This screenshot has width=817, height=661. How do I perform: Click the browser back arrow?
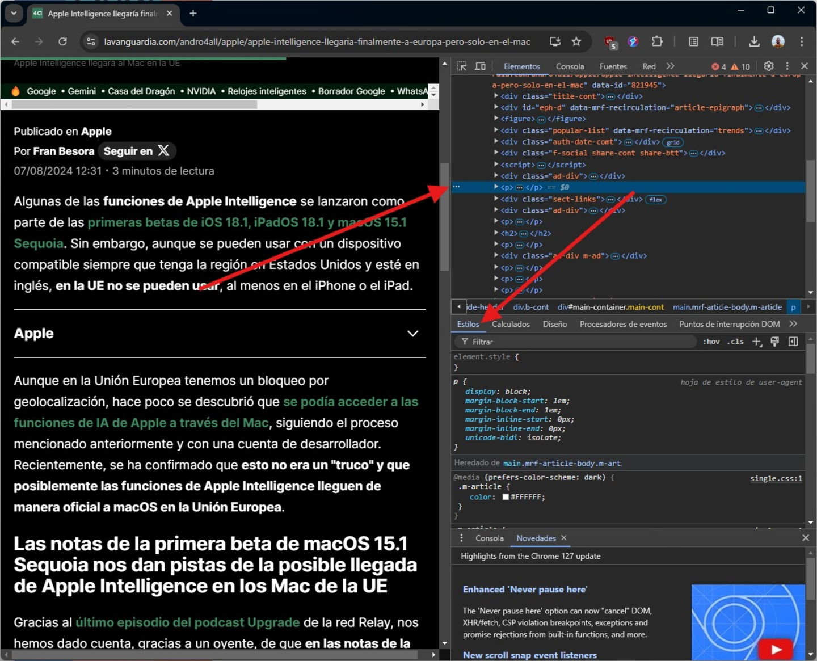15,41
